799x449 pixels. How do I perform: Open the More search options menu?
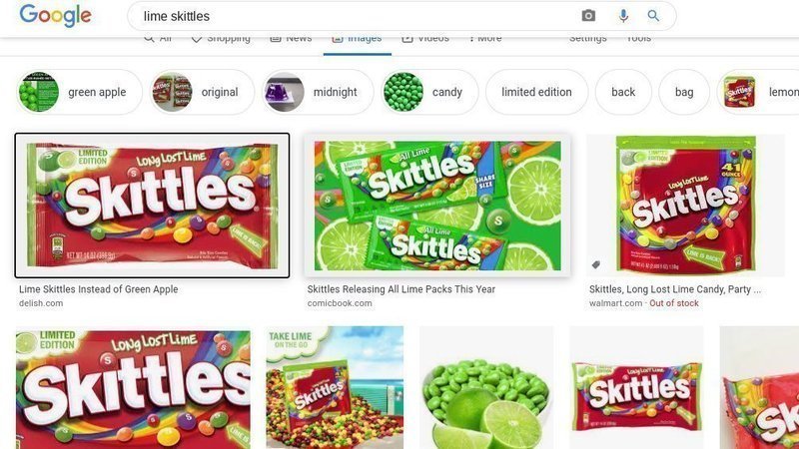coord(485,39)
